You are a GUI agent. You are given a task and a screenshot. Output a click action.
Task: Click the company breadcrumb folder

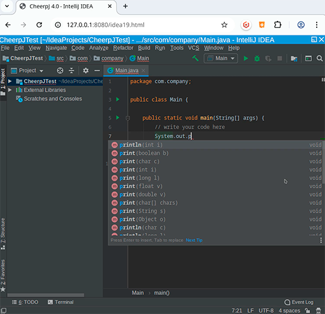click(x=109, y=58)
